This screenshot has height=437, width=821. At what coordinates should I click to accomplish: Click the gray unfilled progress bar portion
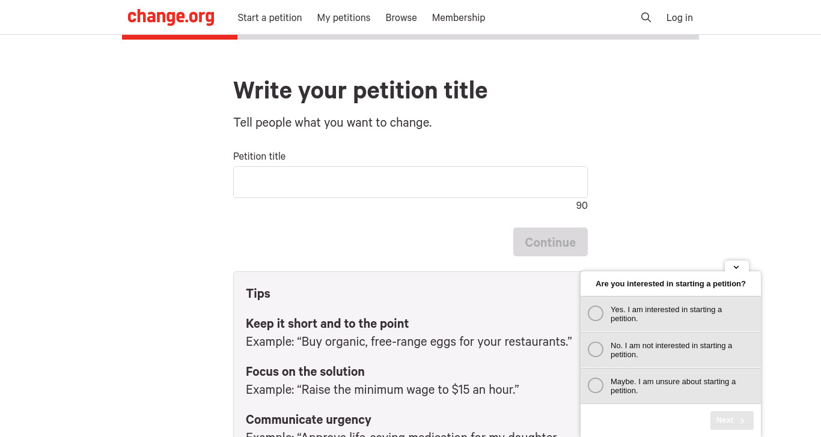[x=468, y=37]
